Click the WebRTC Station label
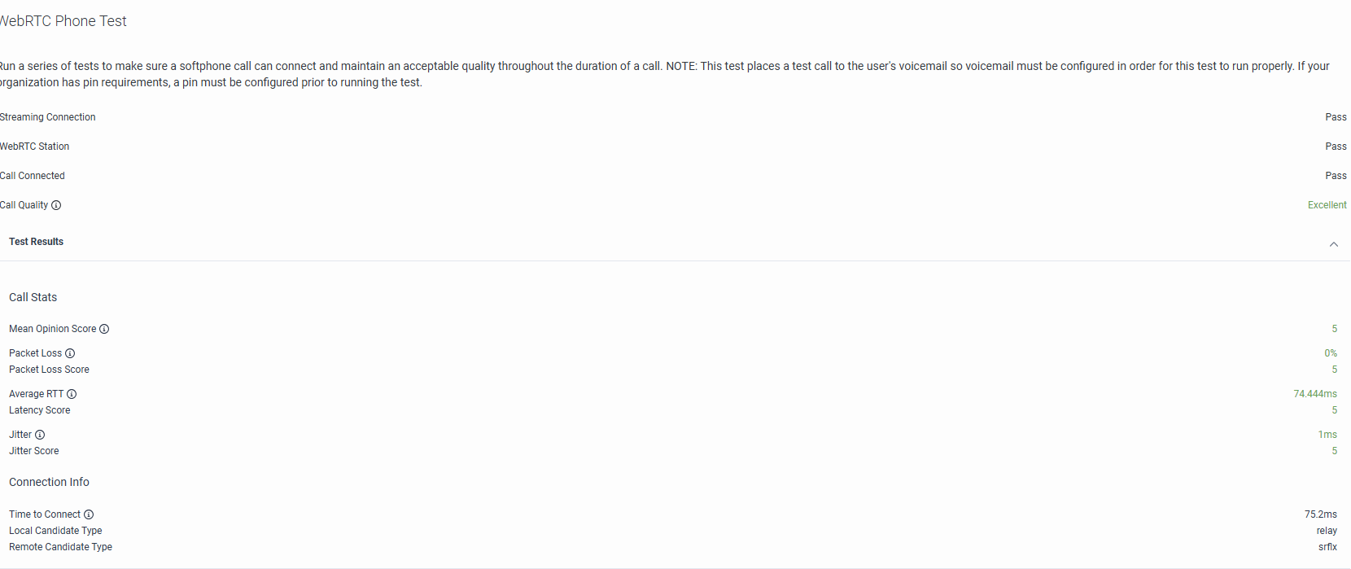1351x569 pixels. 35,147
